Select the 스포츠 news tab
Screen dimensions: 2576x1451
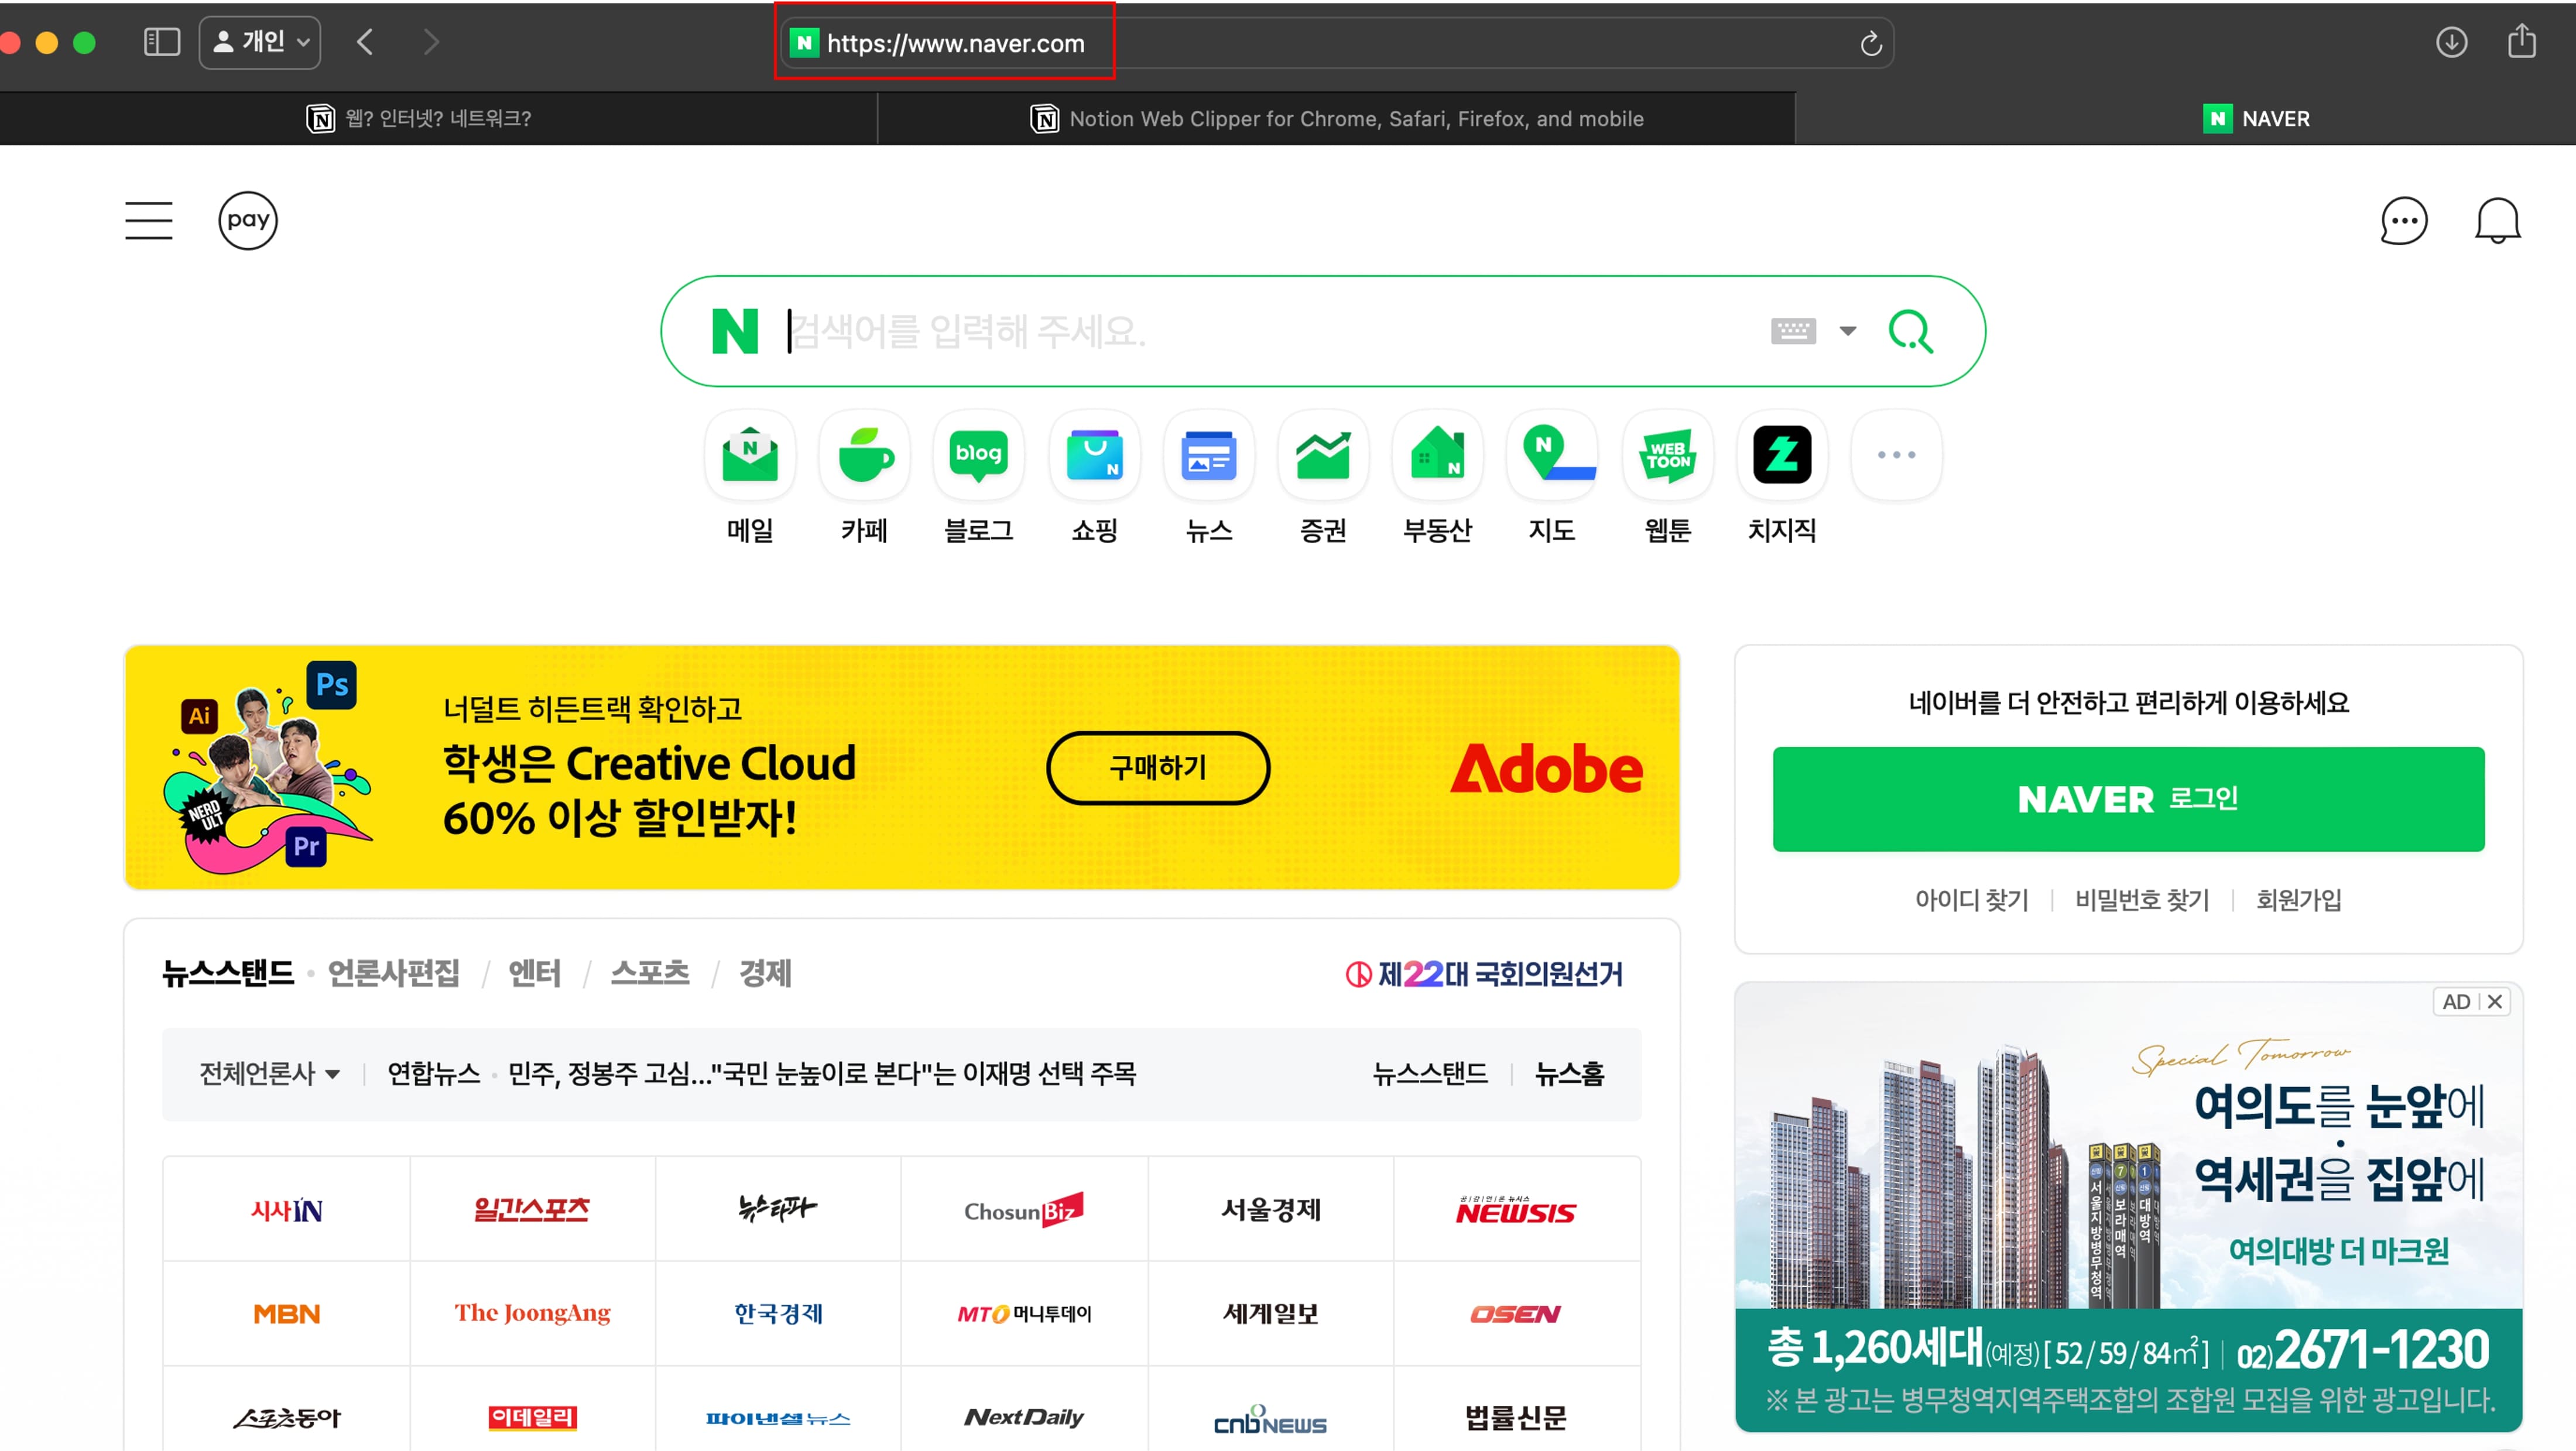pyautogui.click(x=650, y=973)
